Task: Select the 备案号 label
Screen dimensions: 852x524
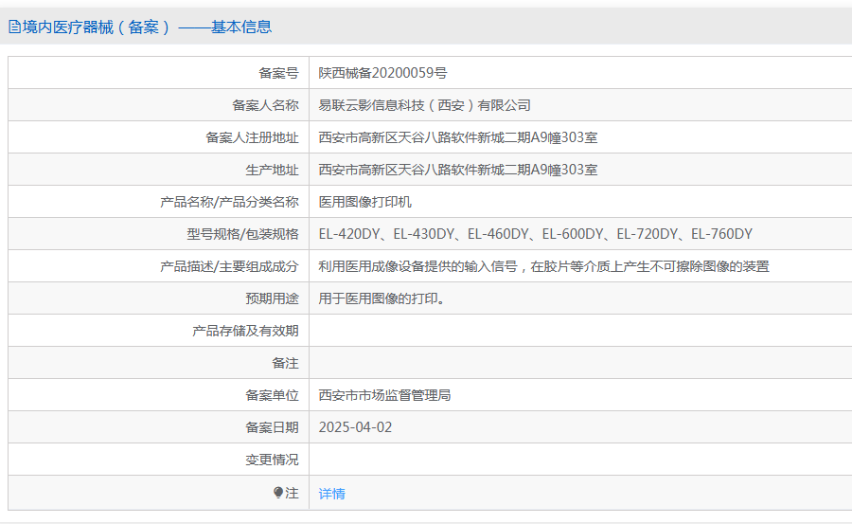Action: [x=278, y=73]
